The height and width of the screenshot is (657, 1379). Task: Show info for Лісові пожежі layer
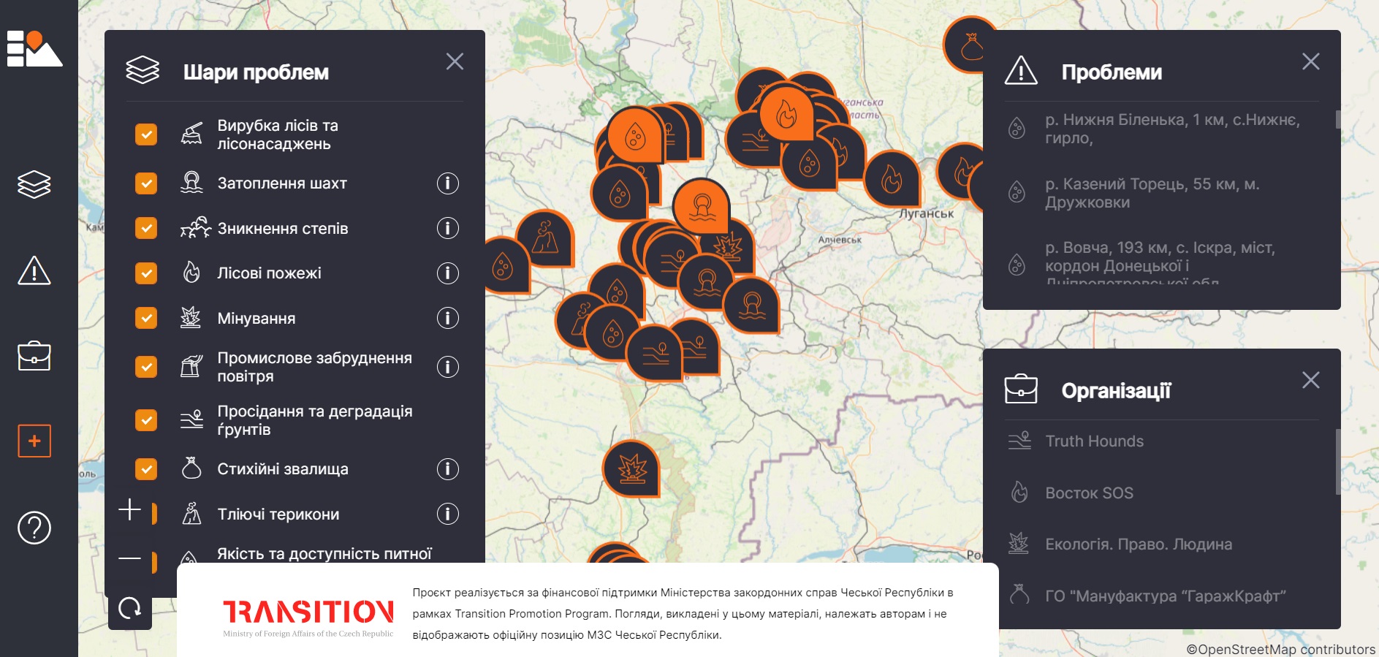[x=447, y=273]
